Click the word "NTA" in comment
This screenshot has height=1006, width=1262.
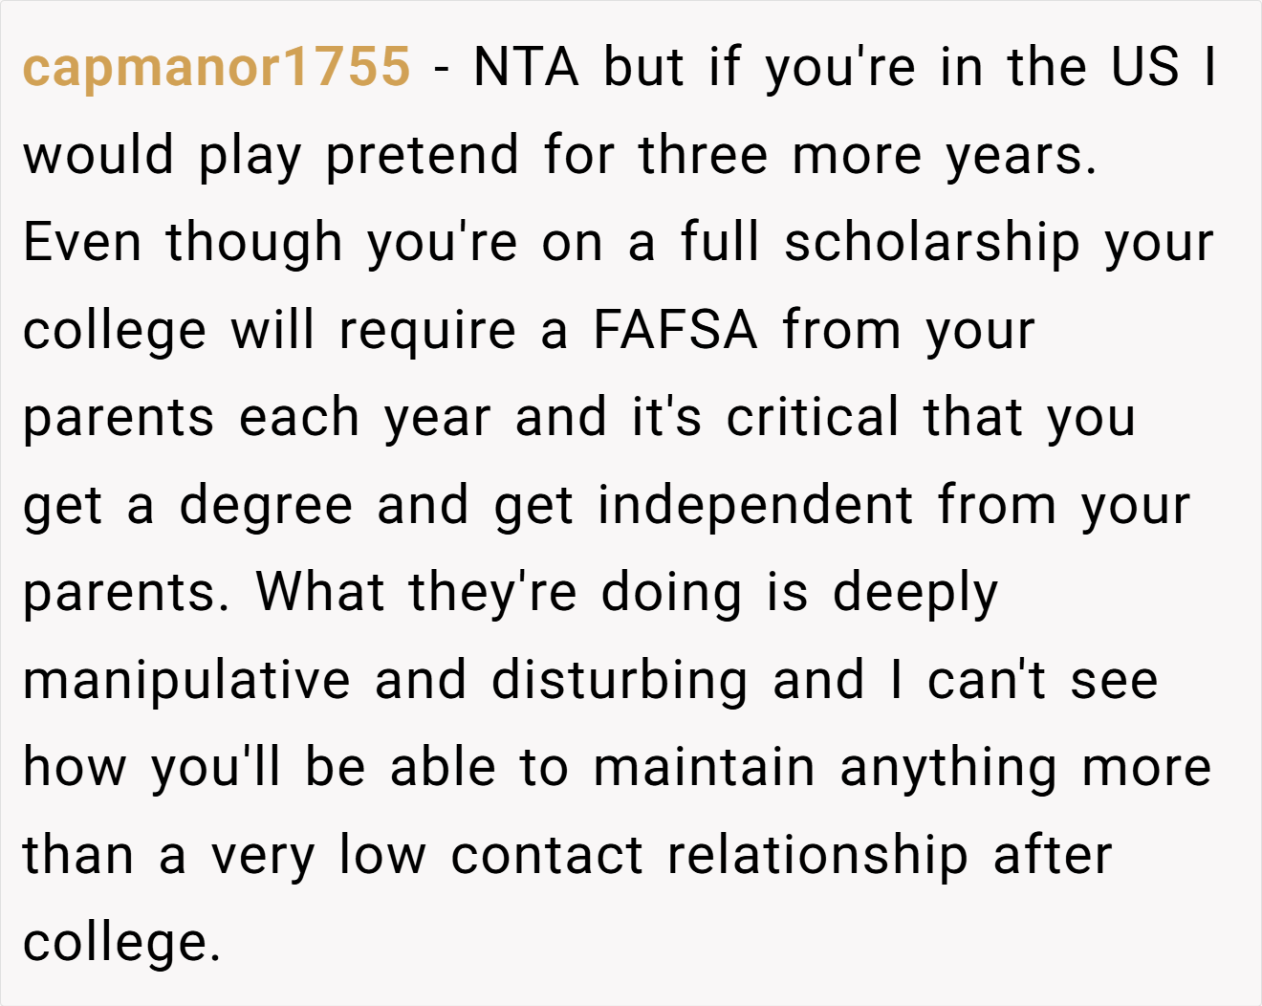point(526,67)
